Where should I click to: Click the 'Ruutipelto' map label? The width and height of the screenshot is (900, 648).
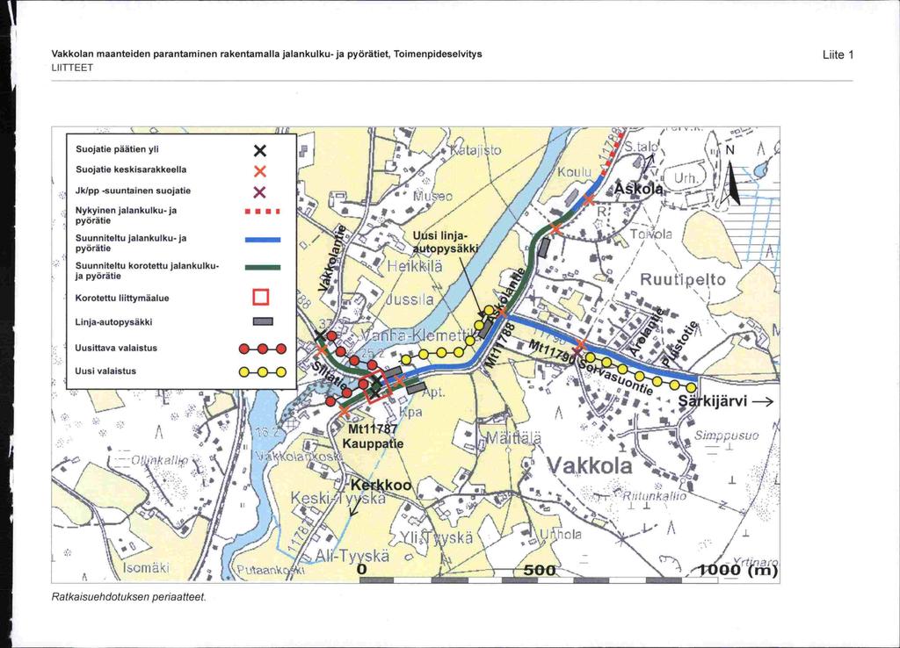click(682, 280)
